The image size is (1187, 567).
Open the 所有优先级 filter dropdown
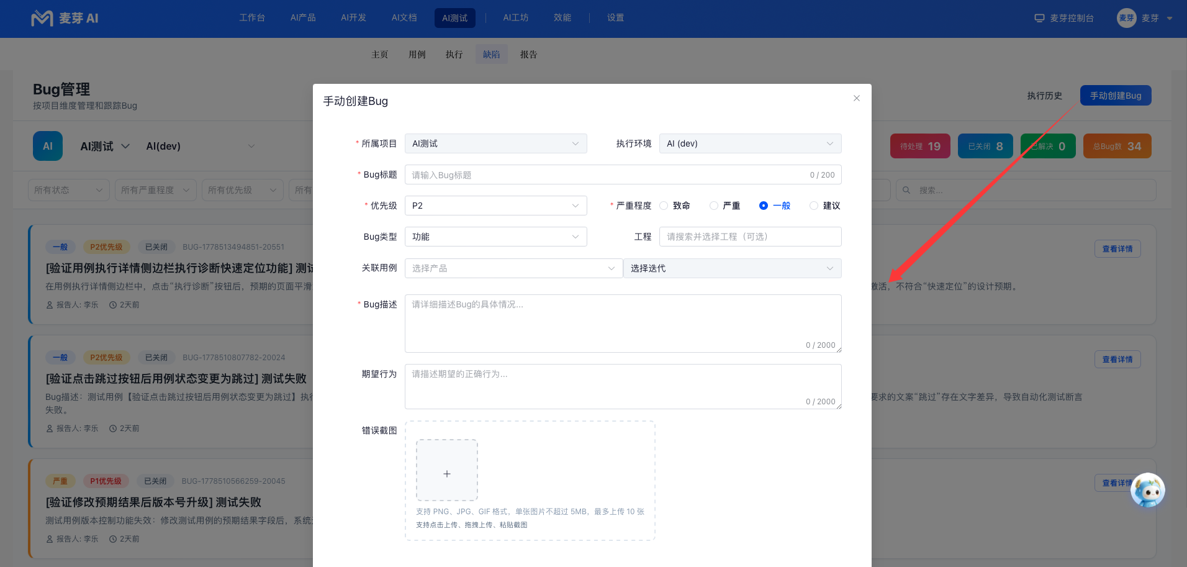[x=243, y=190]
